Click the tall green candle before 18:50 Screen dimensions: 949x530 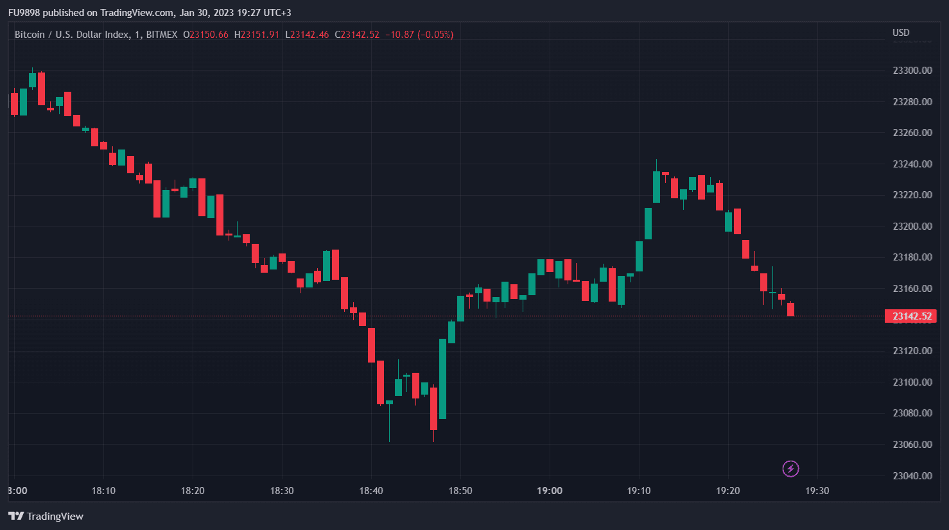click(442, 379)
